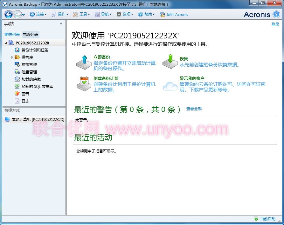This screenshot has width=284, height=225.
Task: Click the 保管库 folder icon
Action: [17, 57]
